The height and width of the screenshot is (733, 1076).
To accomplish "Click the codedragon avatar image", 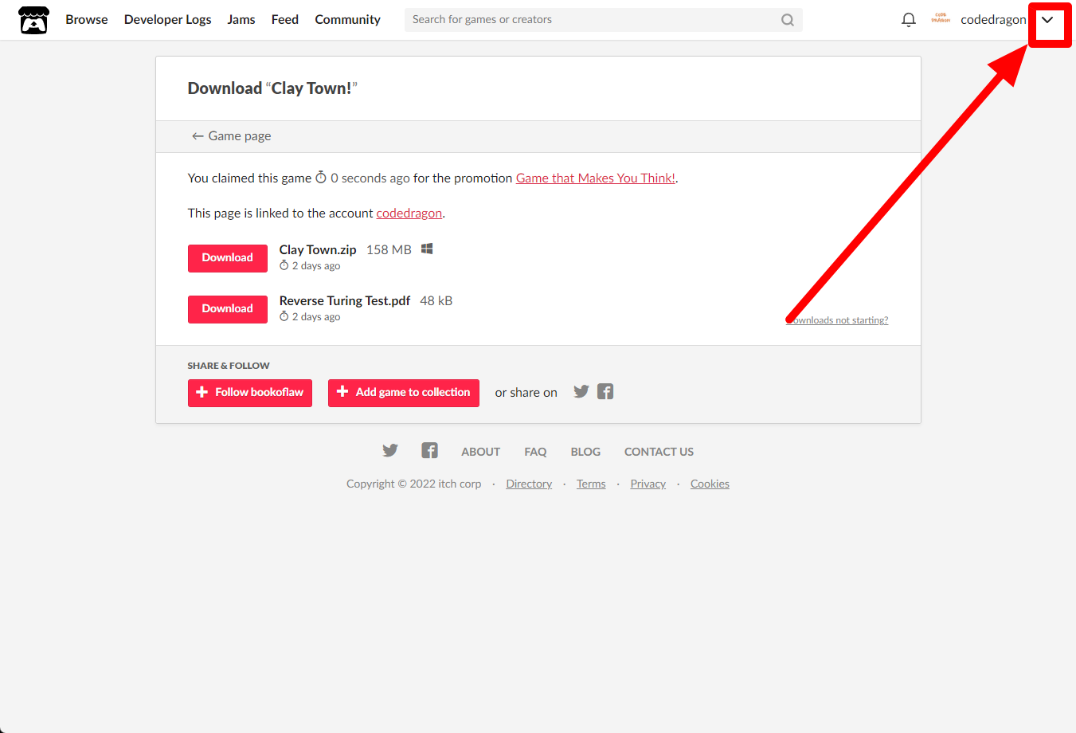I will click(941, 19).
